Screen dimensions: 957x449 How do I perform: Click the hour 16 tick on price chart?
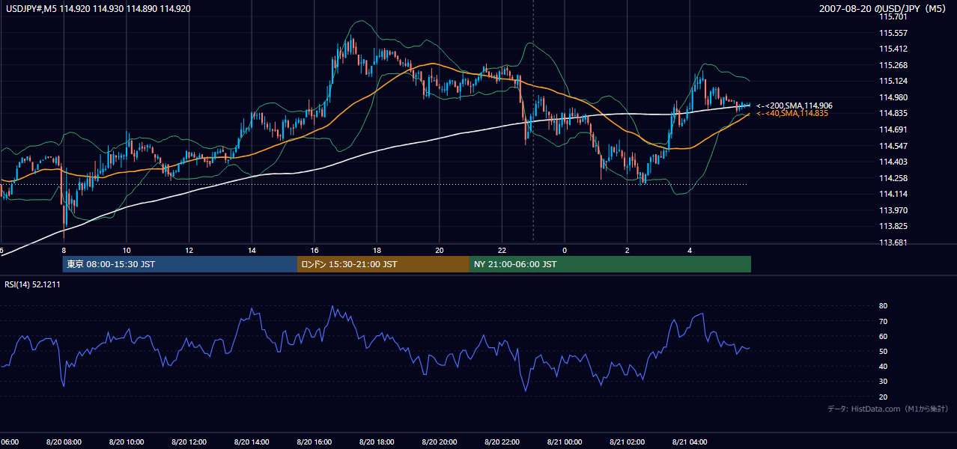(315, 251)
